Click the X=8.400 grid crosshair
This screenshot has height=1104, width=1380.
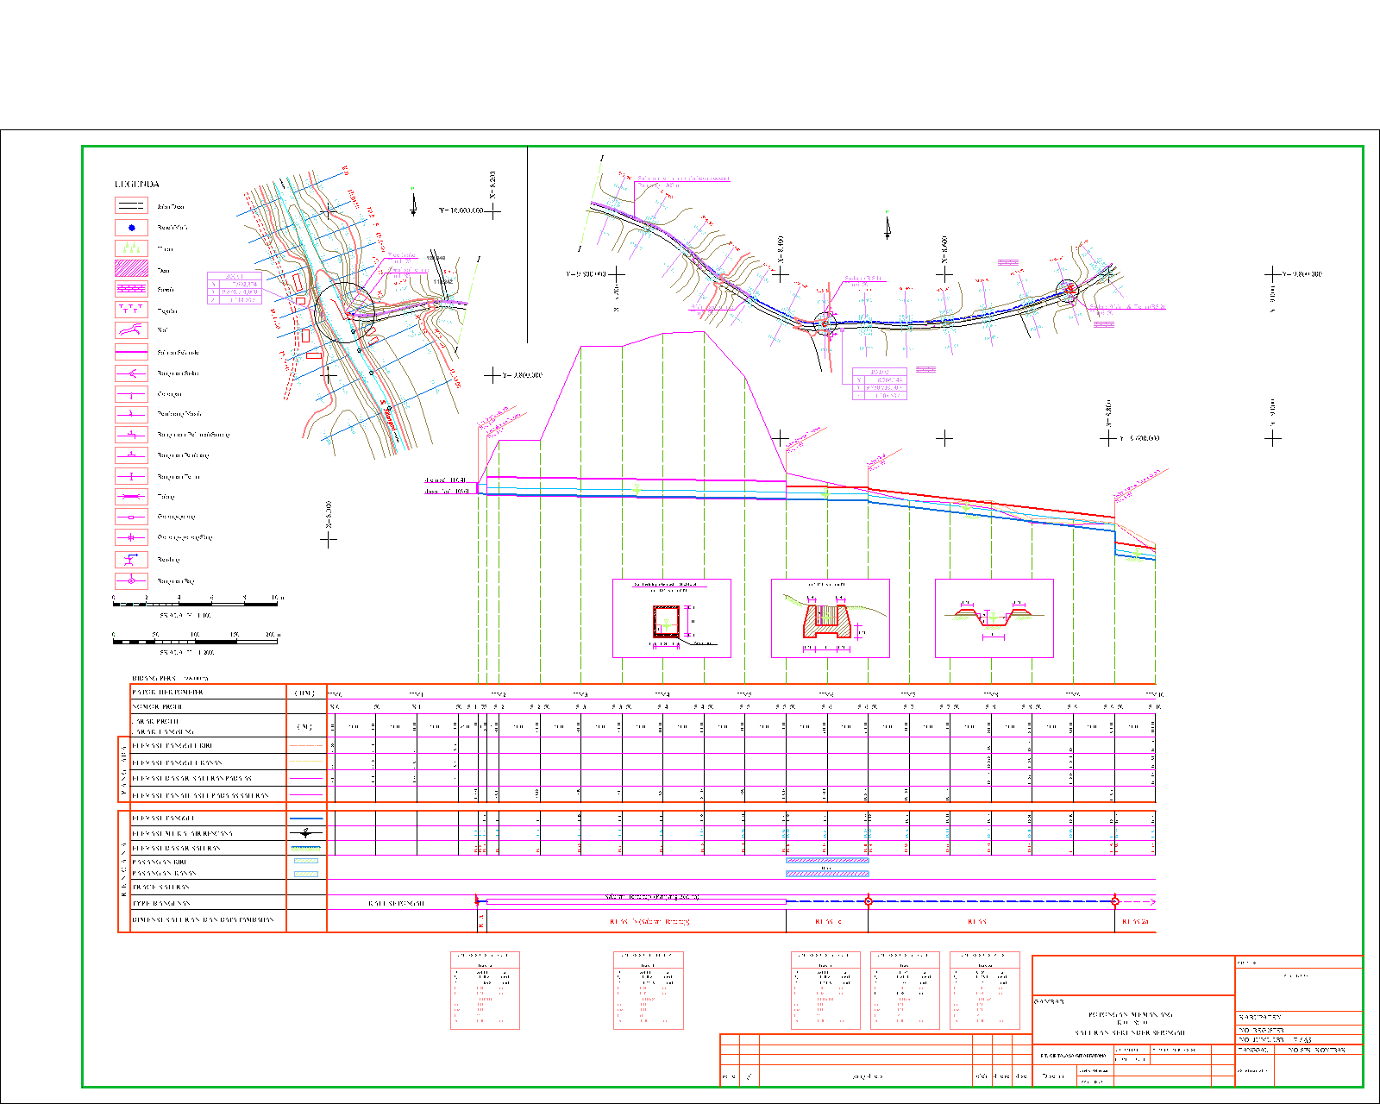tap(780, 274)
